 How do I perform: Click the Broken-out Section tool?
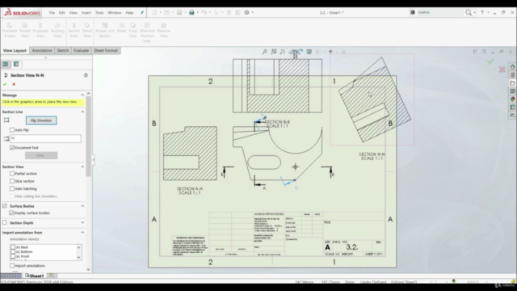105,31
